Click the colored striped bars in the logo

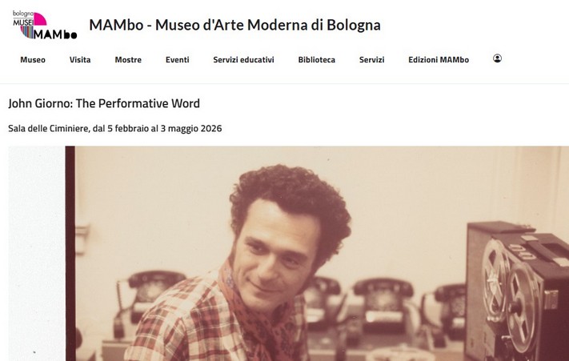click(x=27, y=32)
